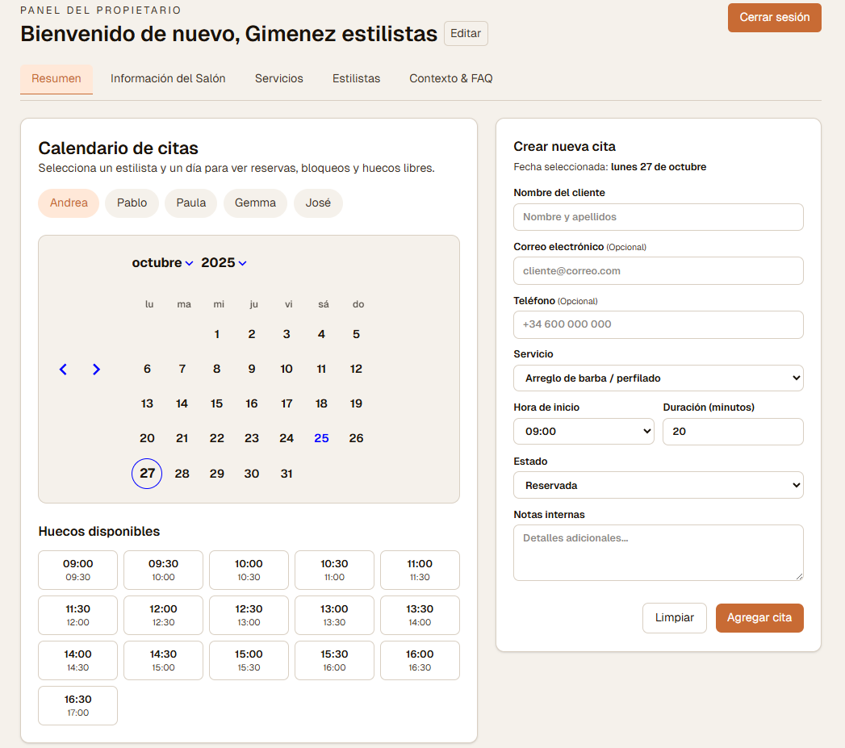Pick the 16:30 available time slot
The width and height of the screenshot is (845, 748).
pos(77,705)
